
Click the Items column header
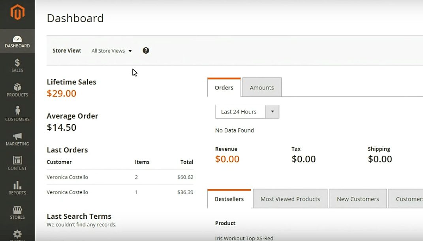142,162
